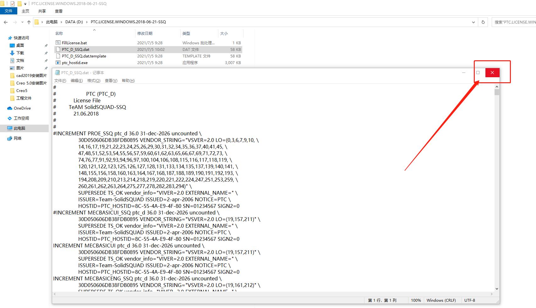
Task: Expand the address bar history dropdown
Action: (473, 22)
